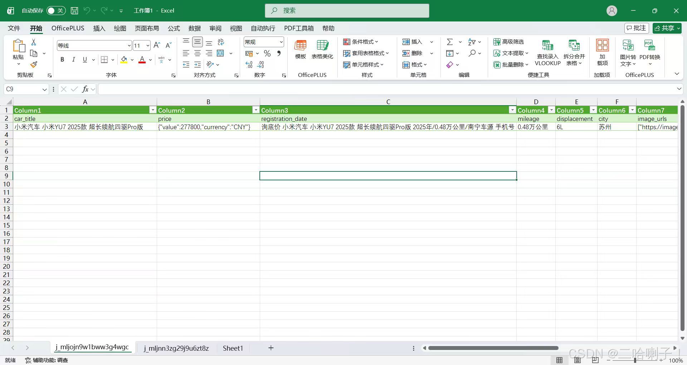Open the Insert Function fx icon
Image resolution: width=687 pixels, height=365 pixels.
click(x=85, y=89)
